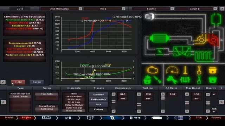
Task: Select the air filter intake icon
Action: point(150,16)
